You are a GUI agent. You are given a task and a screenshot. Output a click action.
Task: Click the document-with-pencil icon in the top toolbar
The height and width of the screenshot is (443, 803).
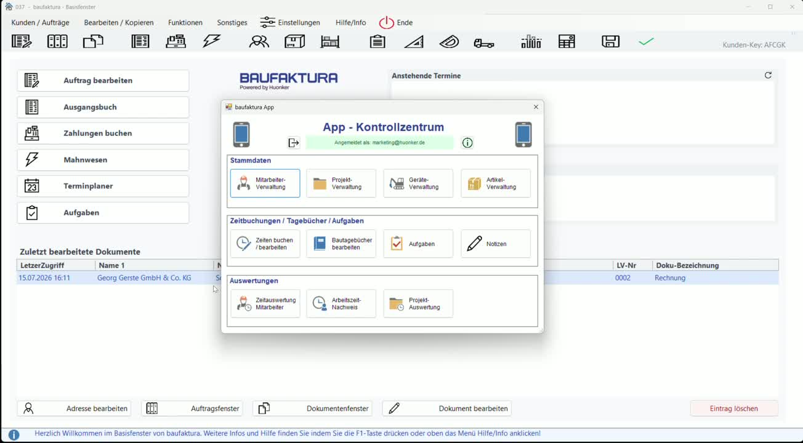click(x=22, y=42)
